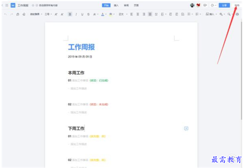This screenshot has width=244, height=168.
Task: Toggle strikethrough formatting
Action: (x=88, y=14)
